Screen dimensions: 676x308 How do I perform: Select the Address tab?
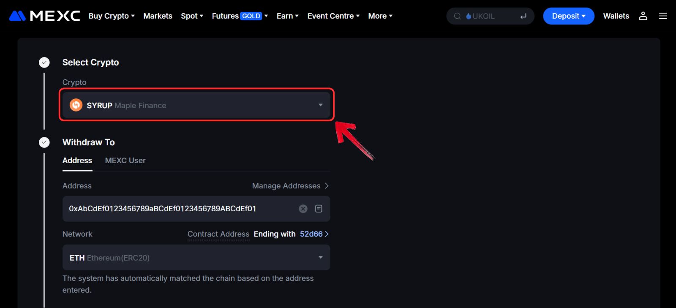(x=77, y=161)
